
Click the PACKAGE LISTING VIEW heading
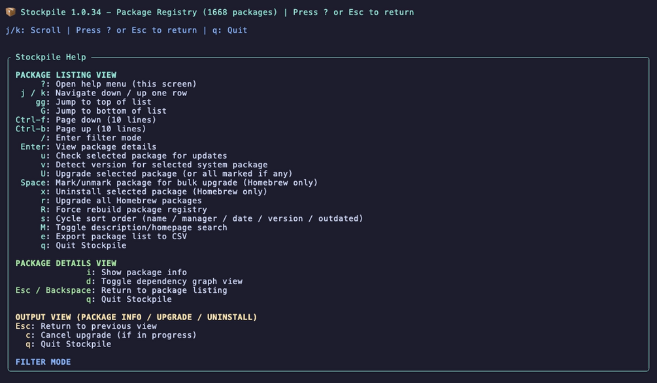(x=66, y=75)
